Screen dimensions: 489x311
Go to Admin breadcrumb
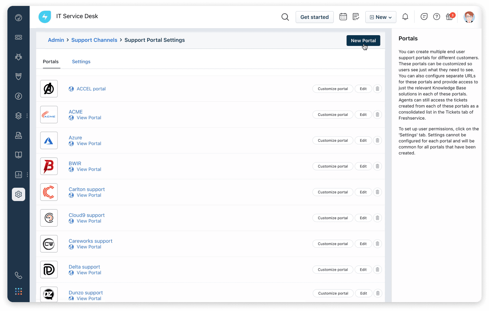56,40
